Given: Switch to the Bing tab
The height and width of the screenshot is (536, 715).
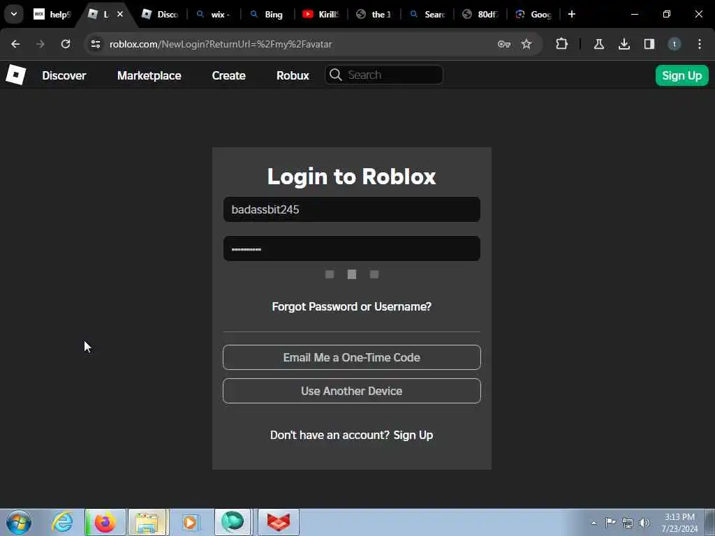Looking at the screenshot, I should click(267, 14).
